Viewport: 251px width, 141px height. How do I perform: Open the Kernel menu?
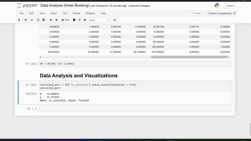(76, 13)
